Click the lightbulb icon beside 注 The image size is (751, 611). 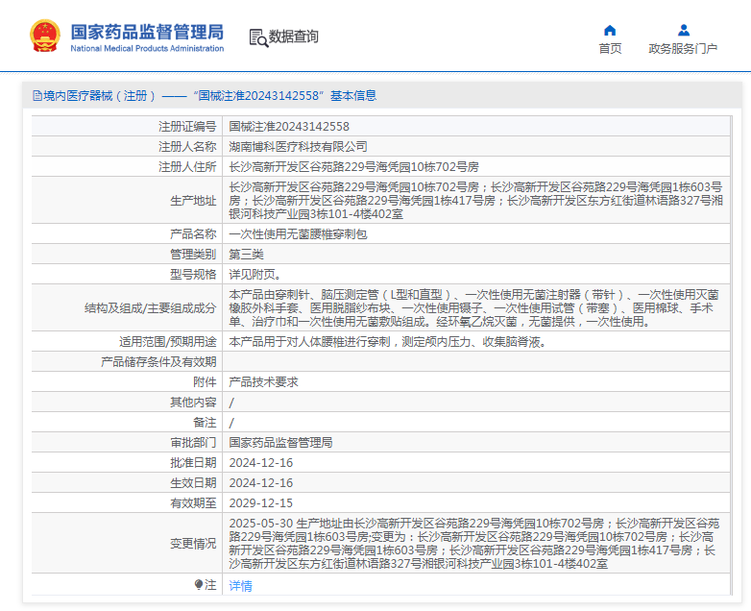[x=199, y=584]
